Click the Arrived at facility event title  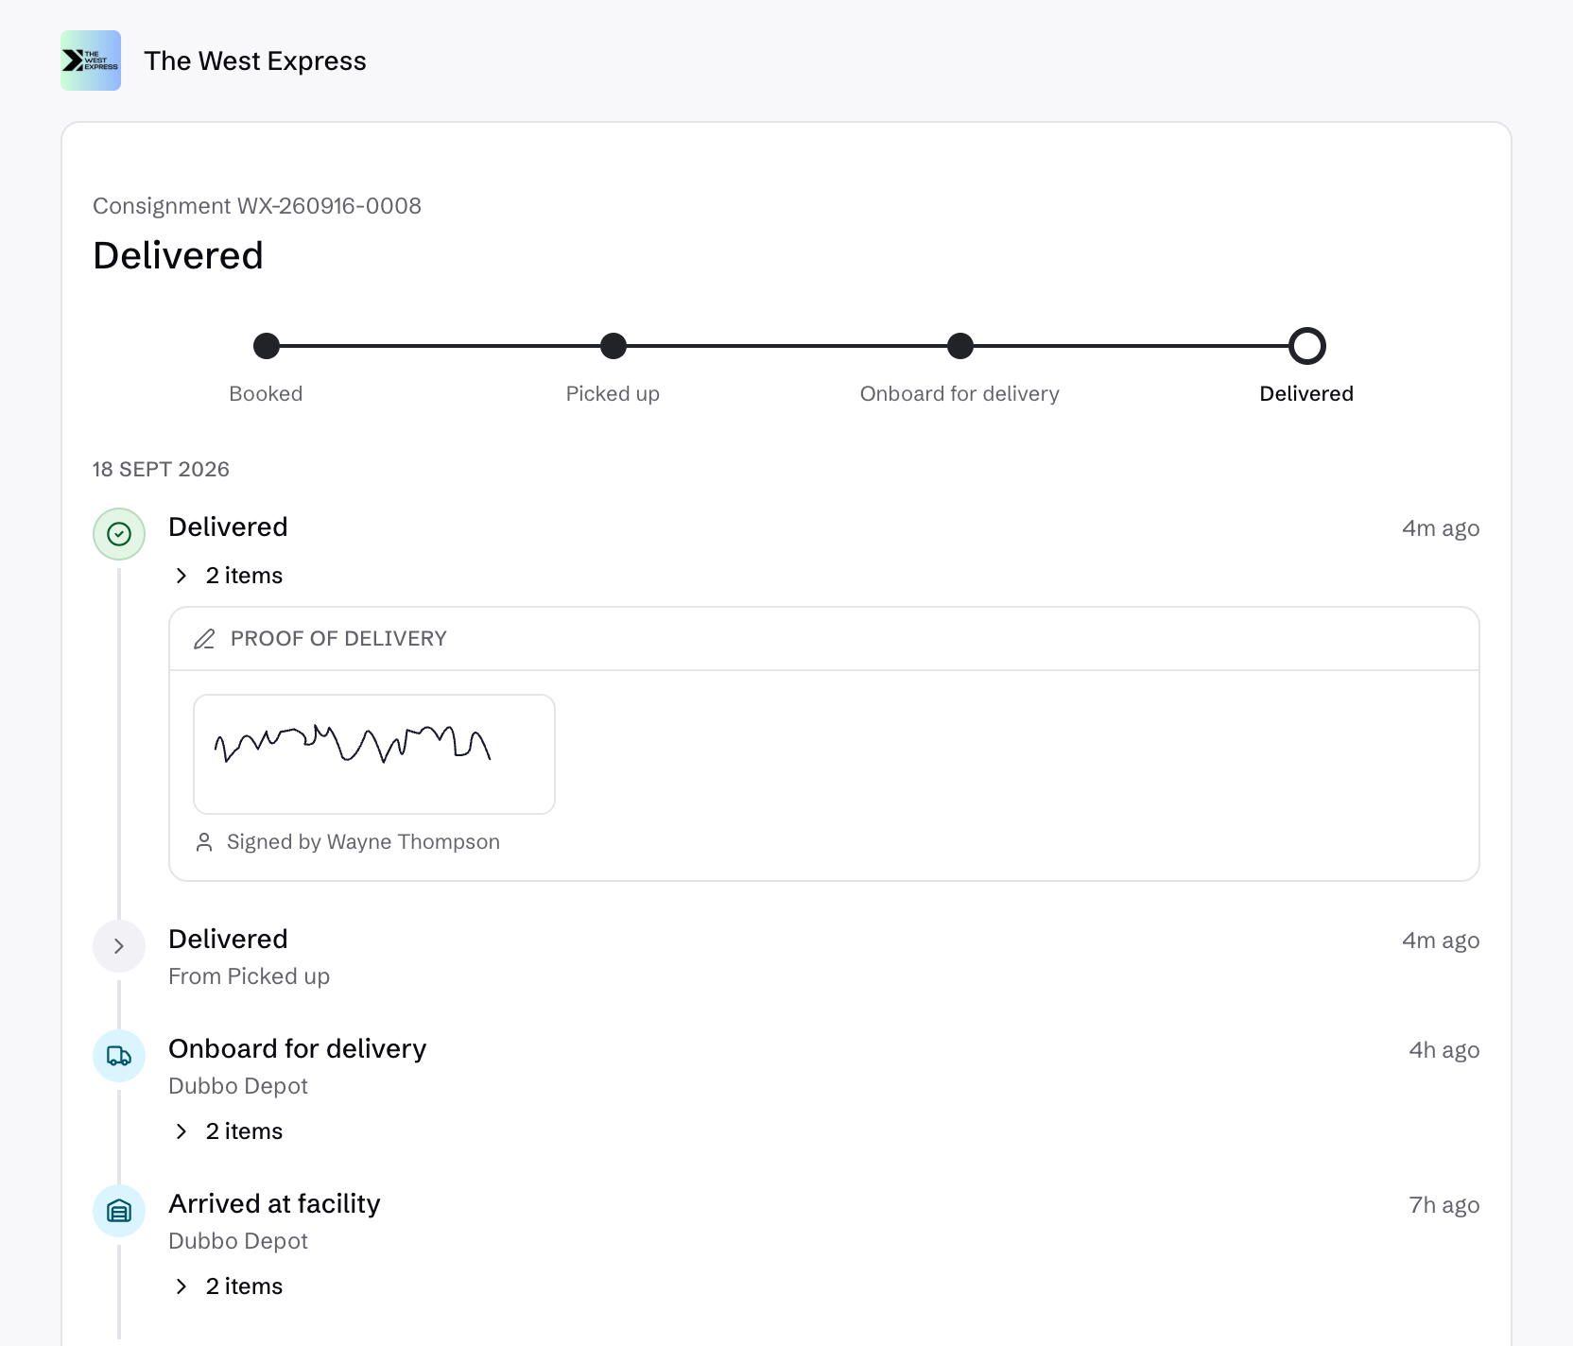click(274, 1204)
